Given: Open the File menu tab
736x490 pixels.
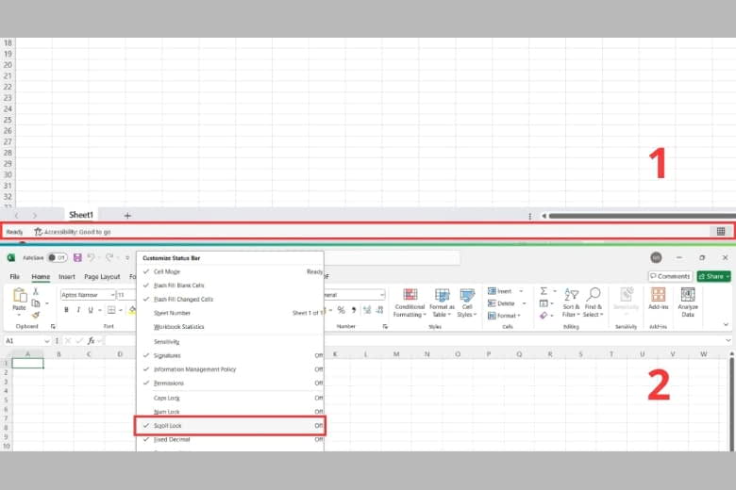Looking at the screenshot, I should tap(15, 276).
